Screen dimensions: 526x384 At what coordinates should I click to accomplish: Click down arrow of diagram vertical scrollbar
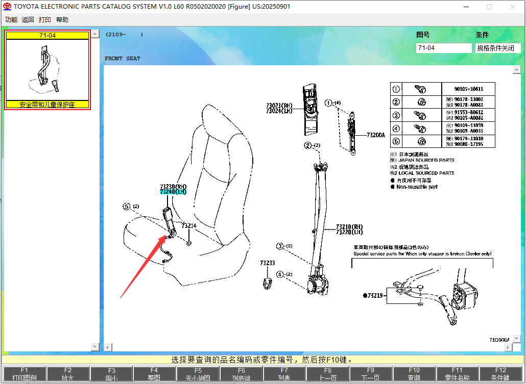pyautogui.click(x=517, y=339)
